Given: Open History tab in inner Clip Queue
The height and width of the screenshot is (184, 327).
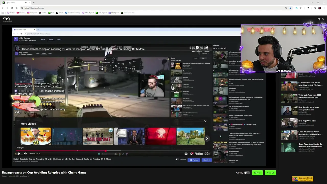Looking at the screenshot, I should point(59,39).
